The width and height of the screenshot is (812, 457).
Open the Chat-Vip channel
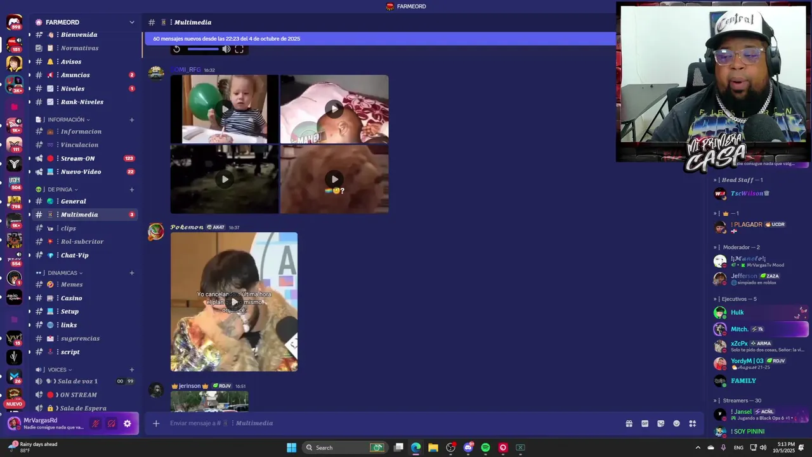pos(85,255)
